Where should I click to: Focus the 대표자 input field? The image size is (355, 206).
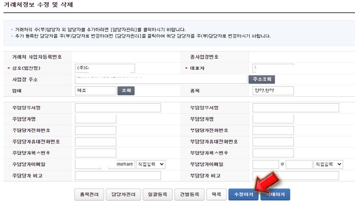click(x=273, y=68)
